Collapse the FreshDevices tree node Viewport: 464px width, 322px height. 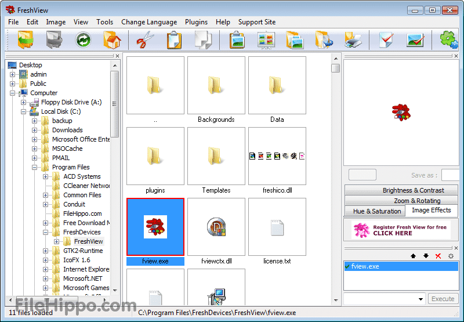(46, 232)
